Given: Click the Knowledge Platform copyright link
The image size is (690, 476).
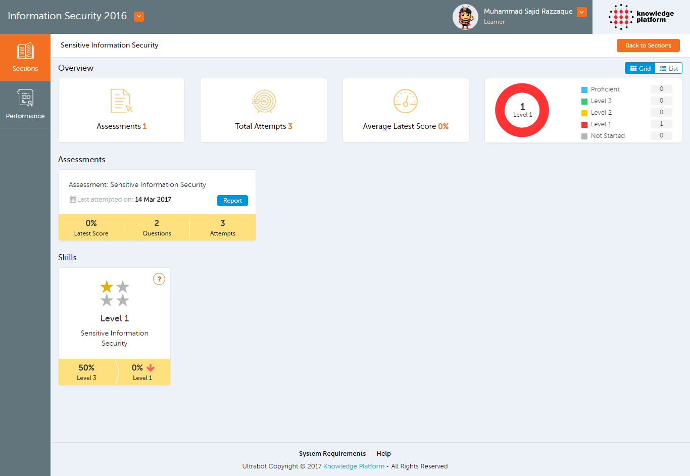Looking at the screenshot, I should [354, 466].
